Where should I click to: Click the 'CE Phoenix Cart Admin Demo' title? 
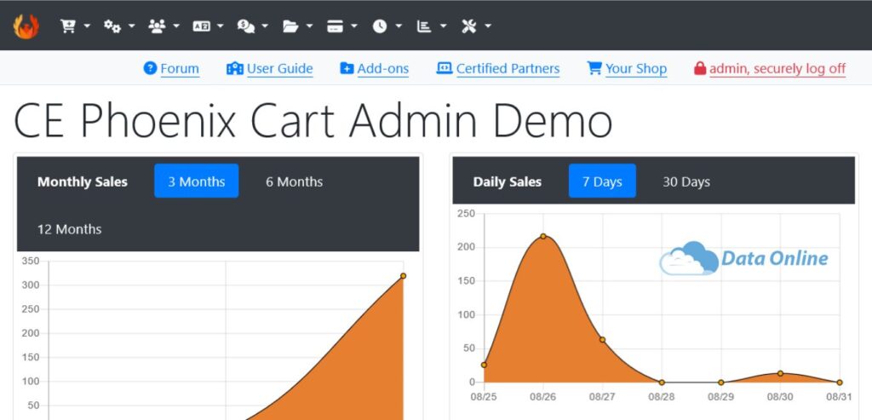(x=313, y=119)
